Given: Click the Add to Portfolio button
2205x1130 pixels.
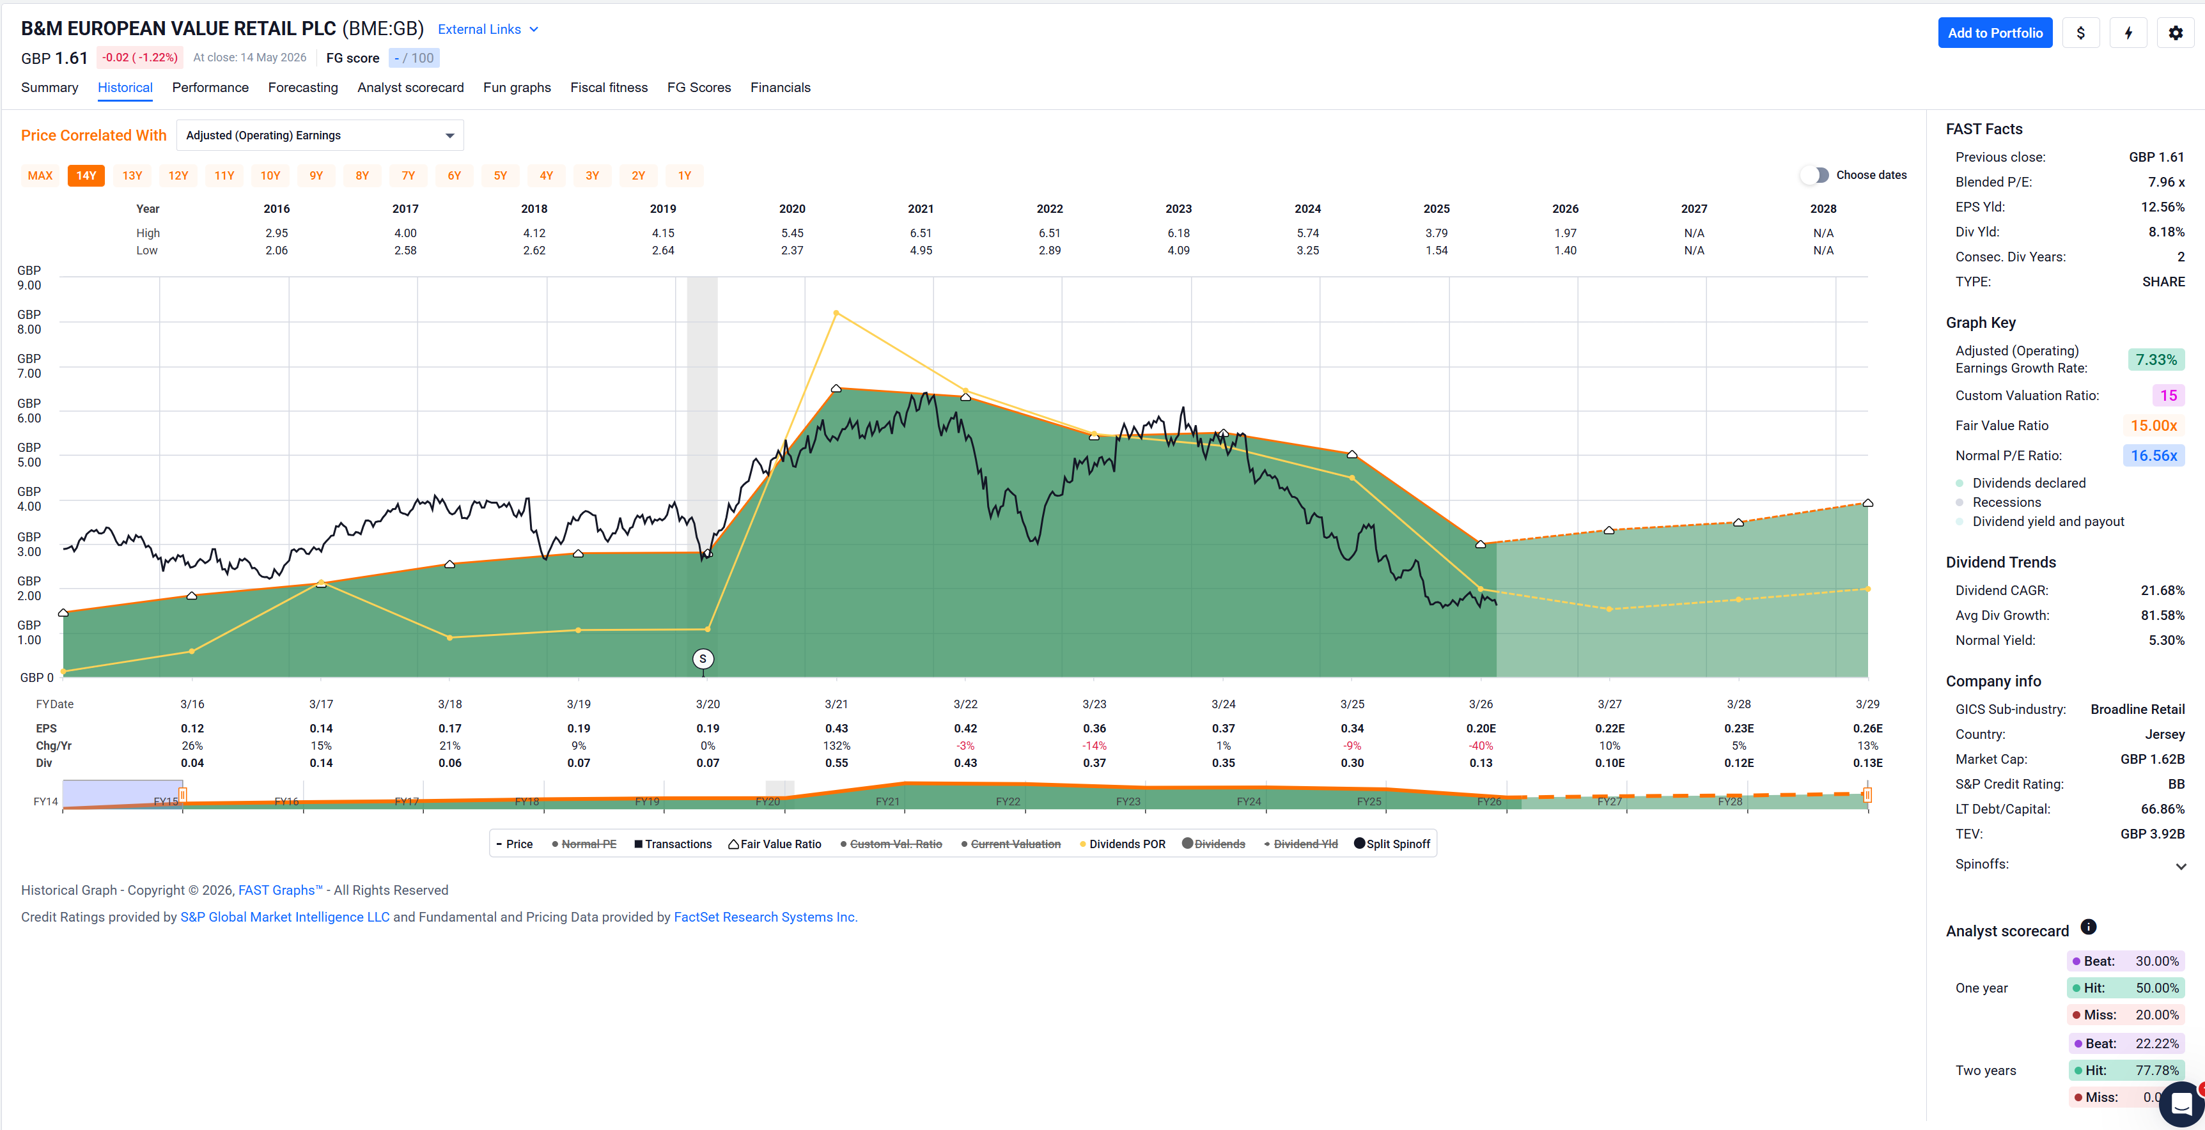Looking at the screenshot, I should click(x=1995, y=33).
